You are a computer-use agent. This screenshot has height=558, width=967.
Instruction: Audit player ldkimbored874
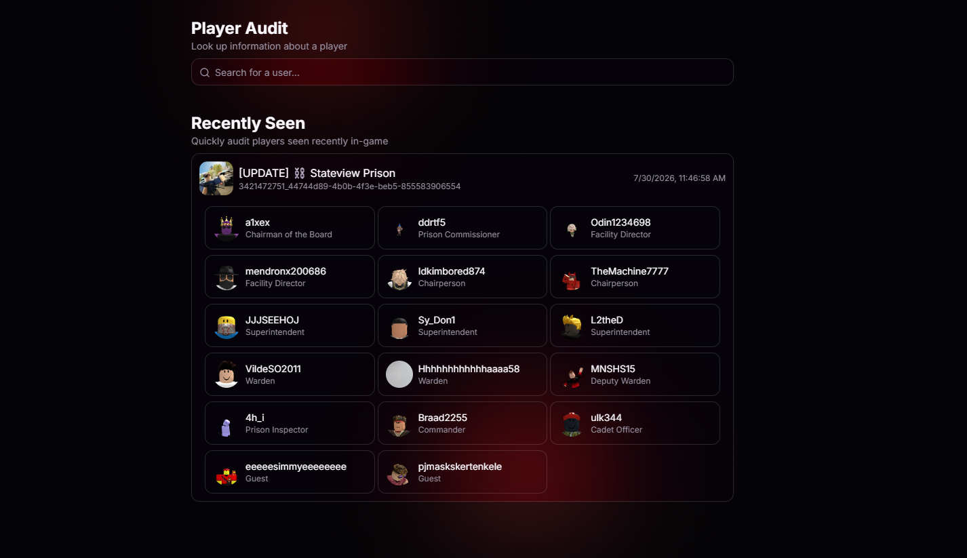pyautogui.click(x=462, y=277)
